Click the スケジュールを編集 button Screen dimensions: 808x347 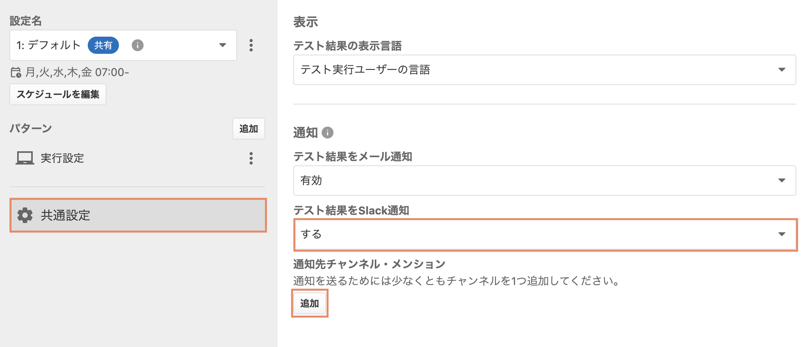58,94
